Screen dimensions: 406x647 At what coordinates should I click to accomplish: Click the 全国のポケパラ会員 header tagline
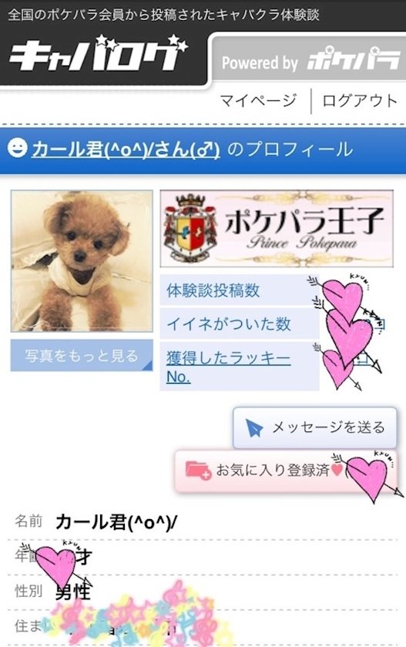[163, 15]
